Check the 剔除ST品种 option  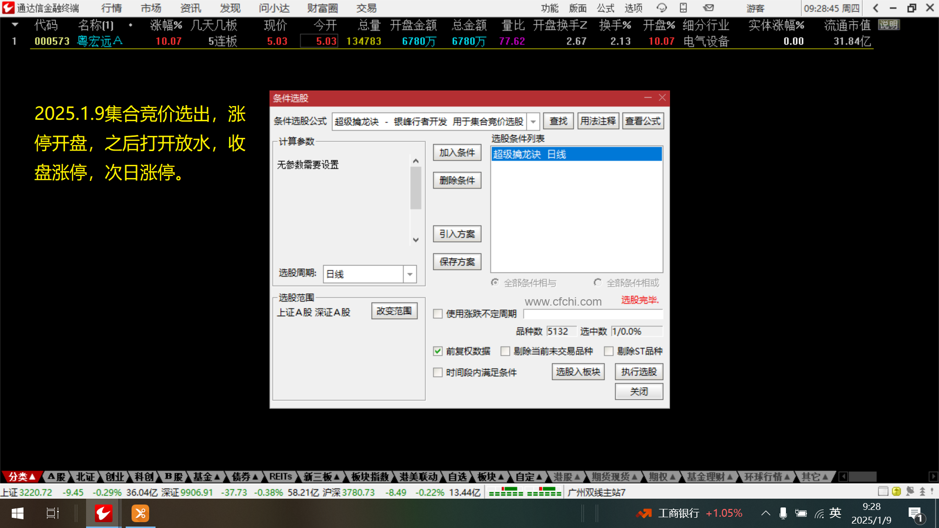click(x=609, y=351)
